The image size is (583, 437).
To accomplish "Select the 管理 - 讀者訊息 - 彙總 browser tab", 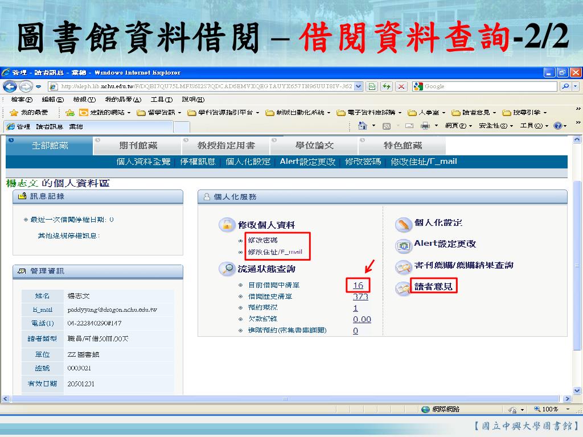I will (x=88, y=126).
